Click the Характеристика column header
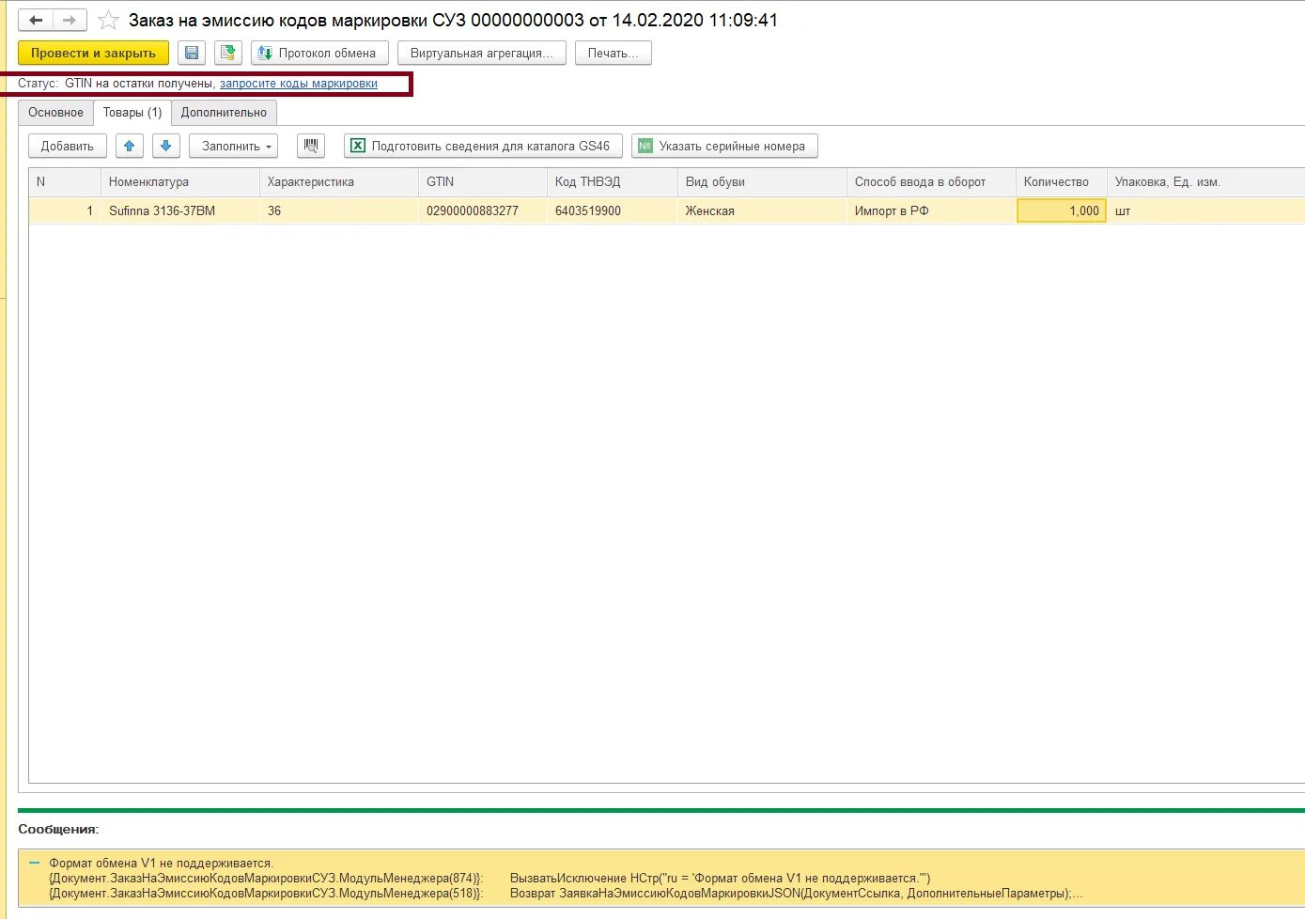 coord(338,181)
